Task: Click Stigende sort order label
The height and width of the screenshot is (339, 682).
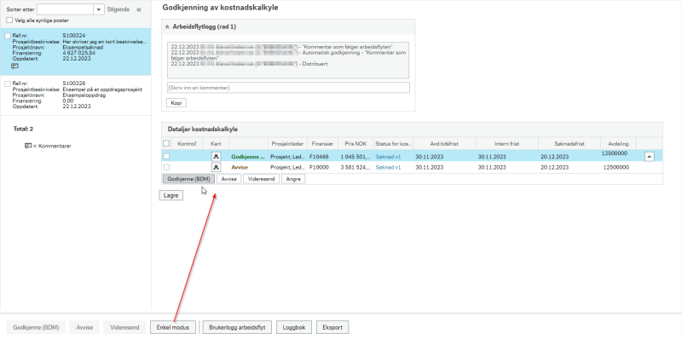Action: click(x=118, y=9)
